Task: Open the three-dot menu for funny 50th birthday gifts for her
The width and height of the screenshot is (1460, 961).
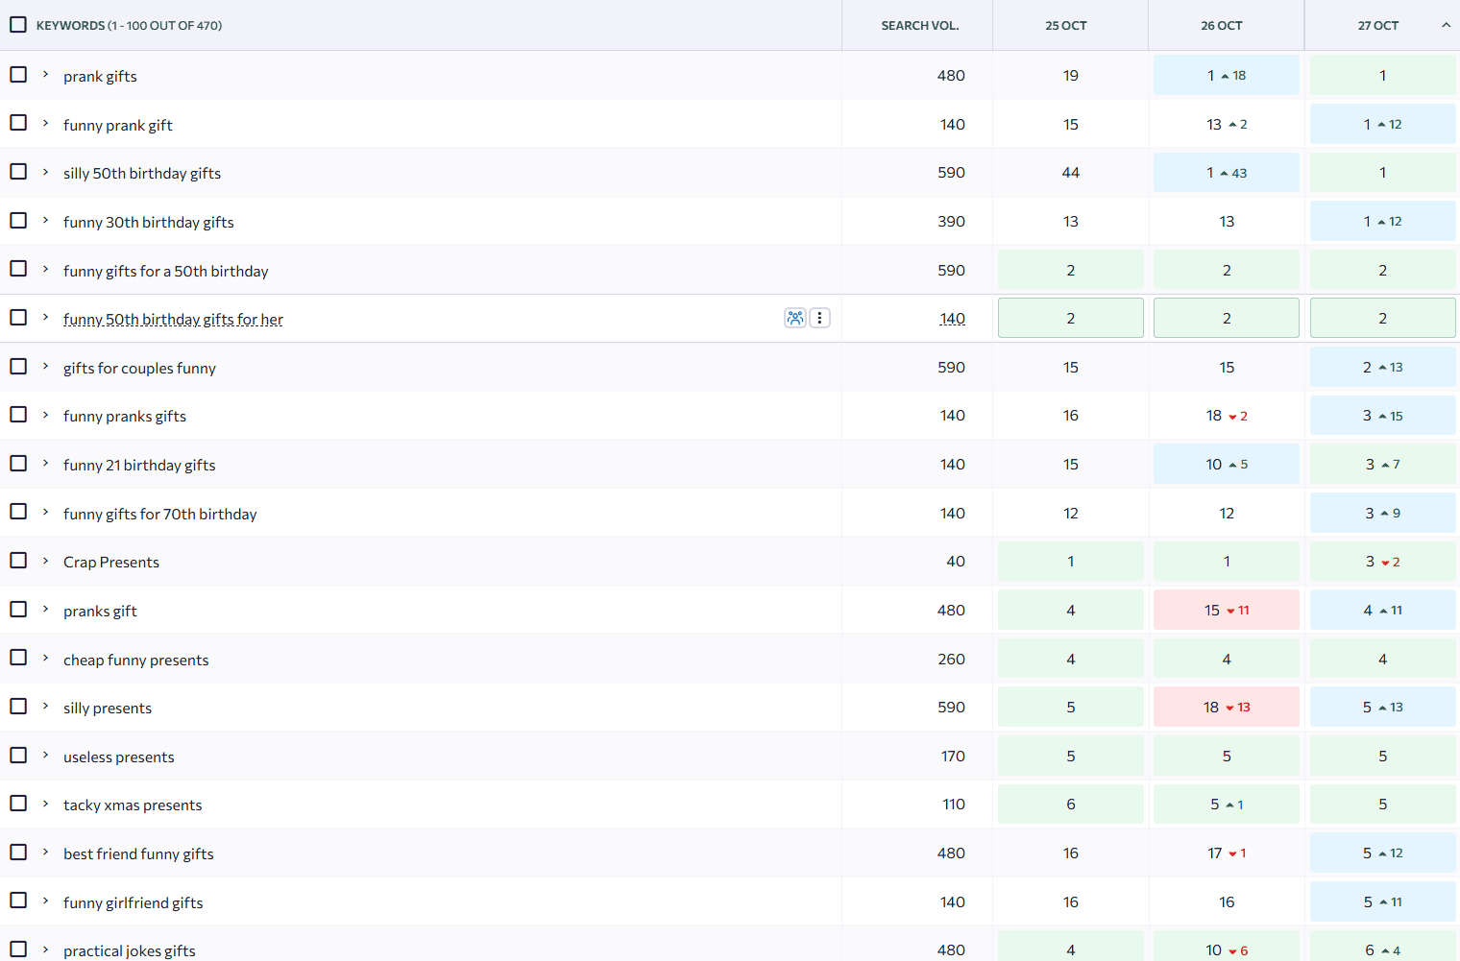Action: pyautogui.click(x=819, y=318)
